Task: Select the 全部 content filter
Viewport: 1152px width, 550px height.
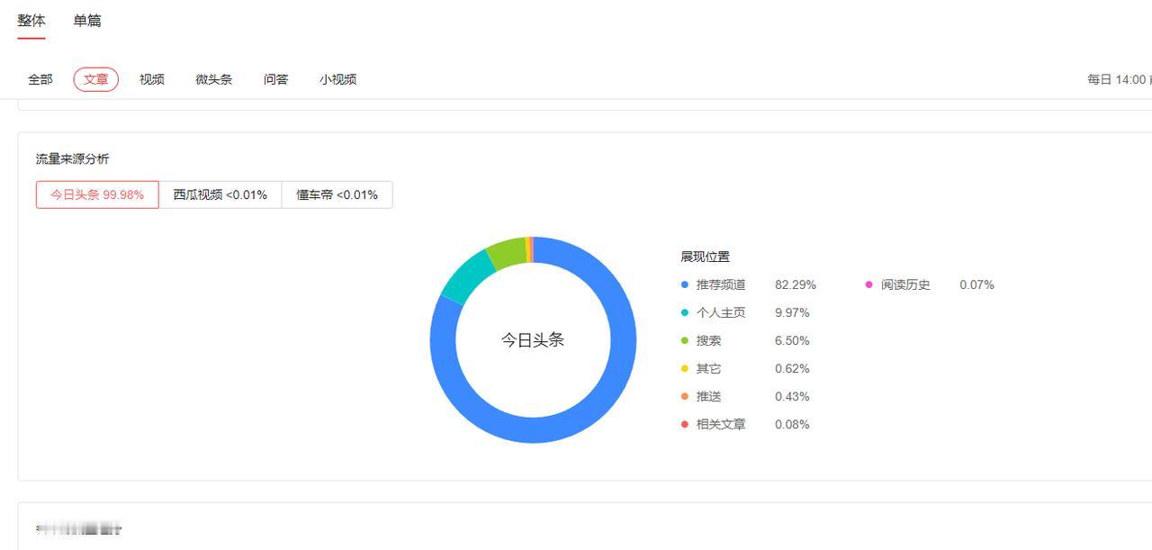Action: click(x=40, y=79)
